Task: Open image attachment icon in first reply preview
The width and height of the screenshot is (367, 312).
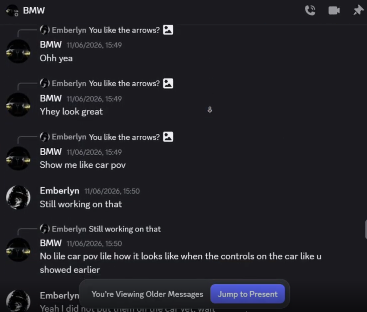Action: [x=168, y=30]
